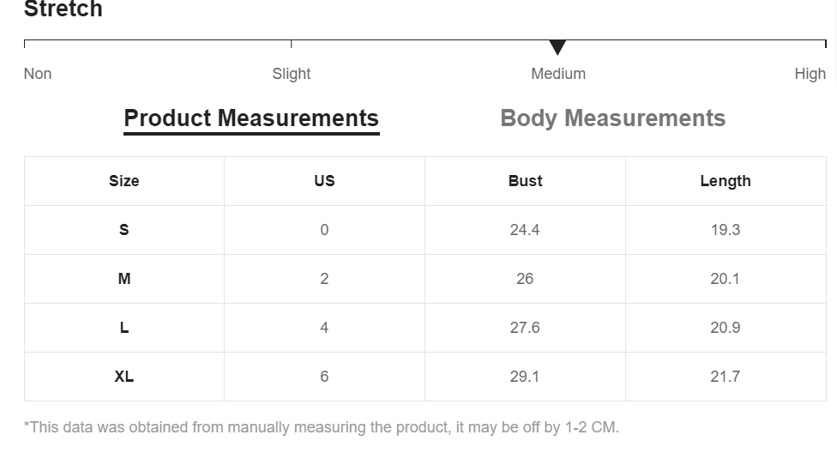Click the Stretch heading text

pyautogui.click(x=63, y=9)
